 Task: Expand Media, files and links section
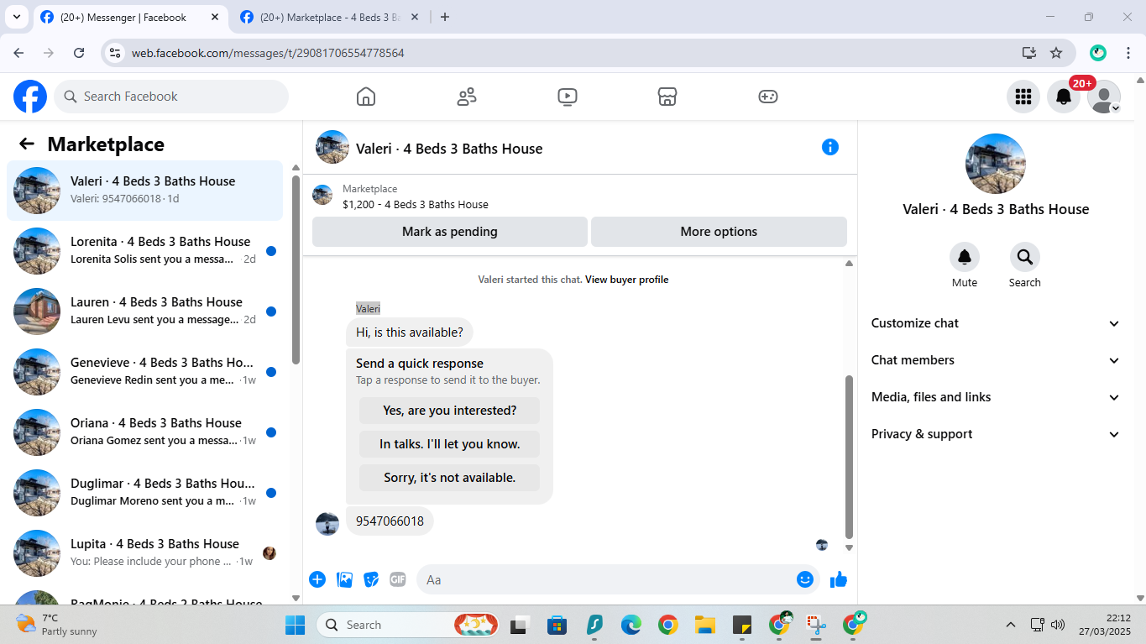coord(996,397)
